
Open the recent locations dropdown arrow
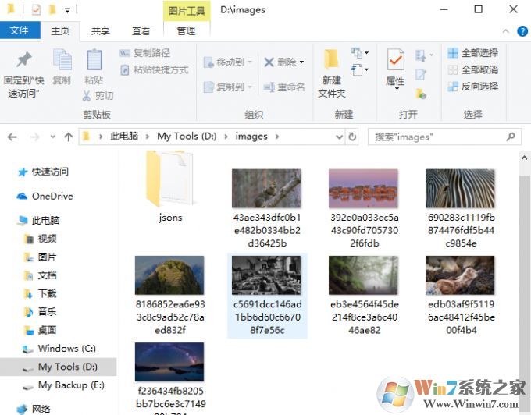coord(53,137)
